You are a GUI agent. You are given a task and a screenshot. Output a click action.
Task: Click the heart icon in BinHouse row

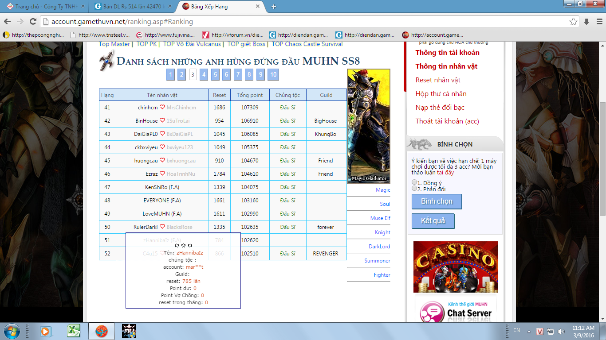click(x=162, y=121)
